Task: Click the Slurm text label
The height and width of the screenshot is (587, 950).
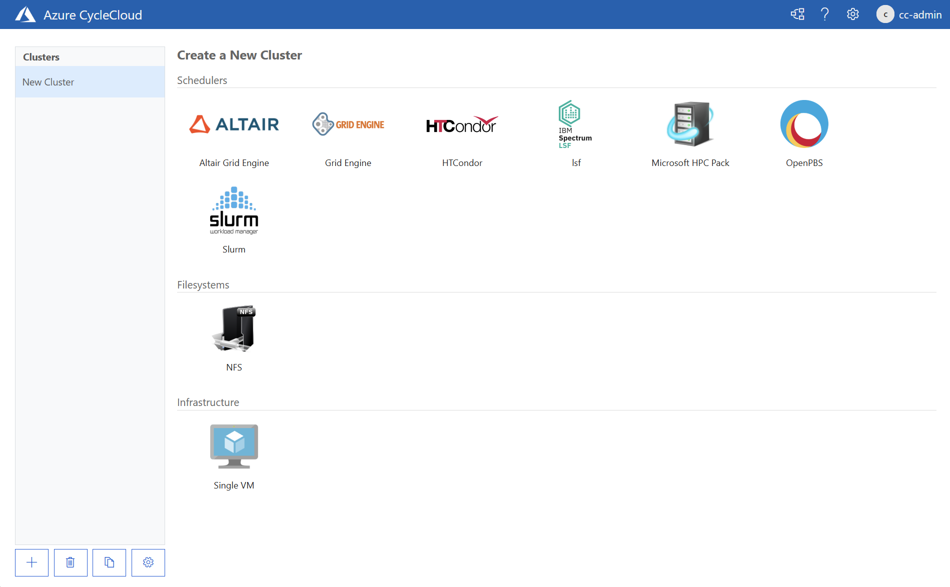Action: (234, 249)
